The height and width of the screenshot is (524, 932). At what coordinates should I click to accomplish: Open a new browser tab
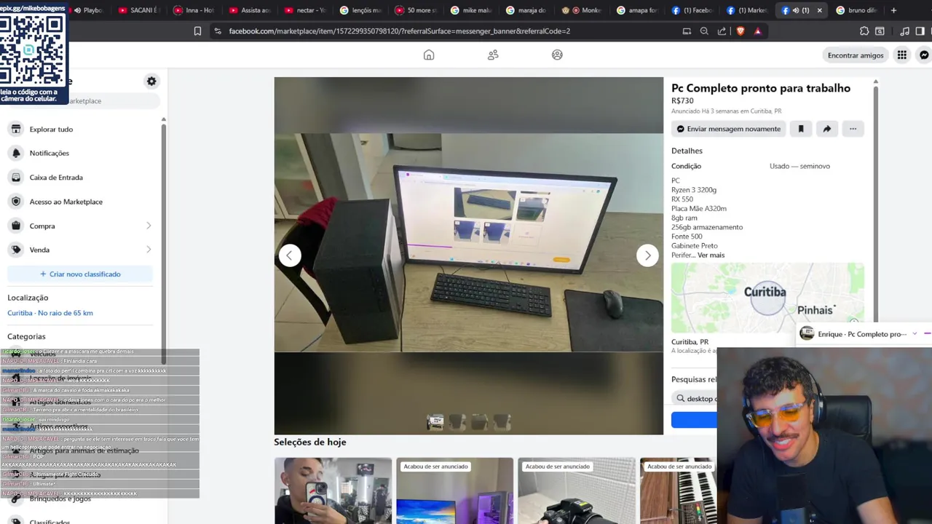coord(893,10)
